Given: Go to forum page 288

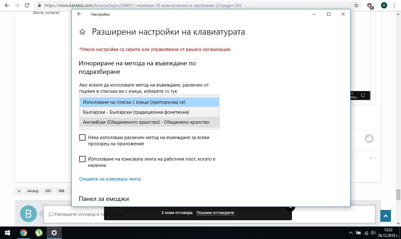Looking at the screenshot, I should 61,191.
